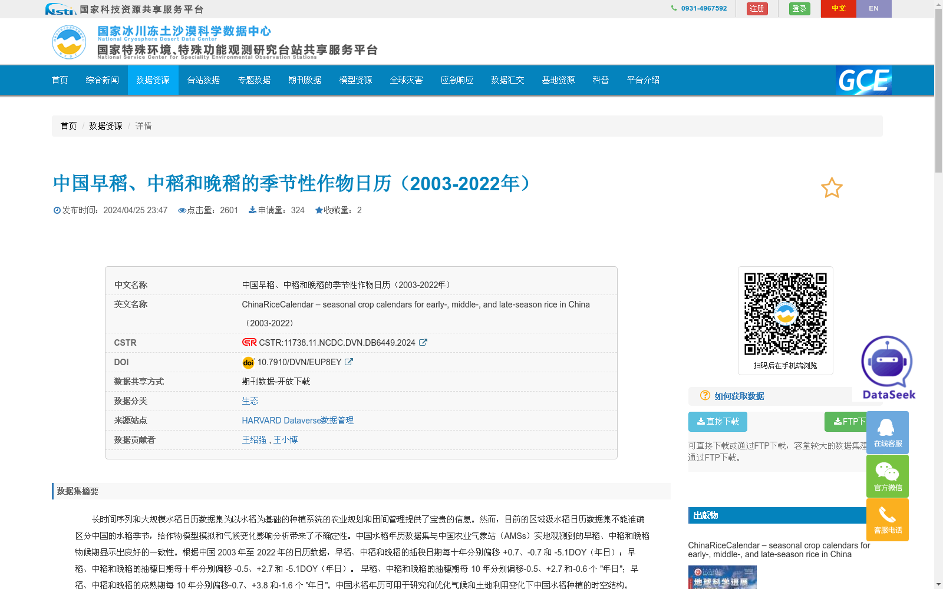The height and width of the screenshot is (589, 943).
Task: Open the 综合新闻 menu item
Action: [102, 80]
